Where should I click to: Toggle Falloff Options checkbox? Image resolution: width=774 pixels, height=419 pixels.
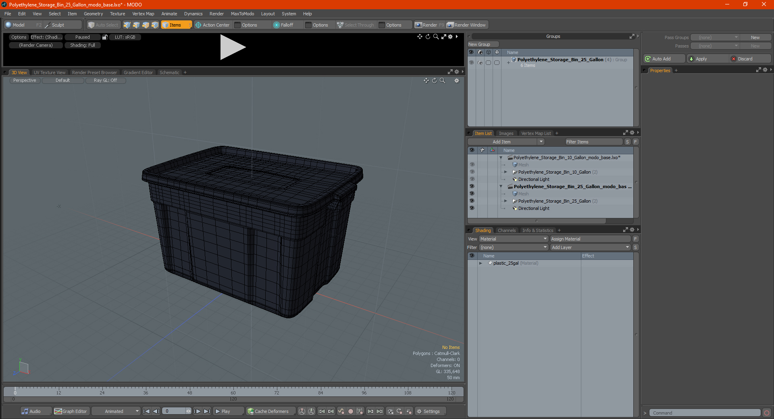(x=308, y=25)
